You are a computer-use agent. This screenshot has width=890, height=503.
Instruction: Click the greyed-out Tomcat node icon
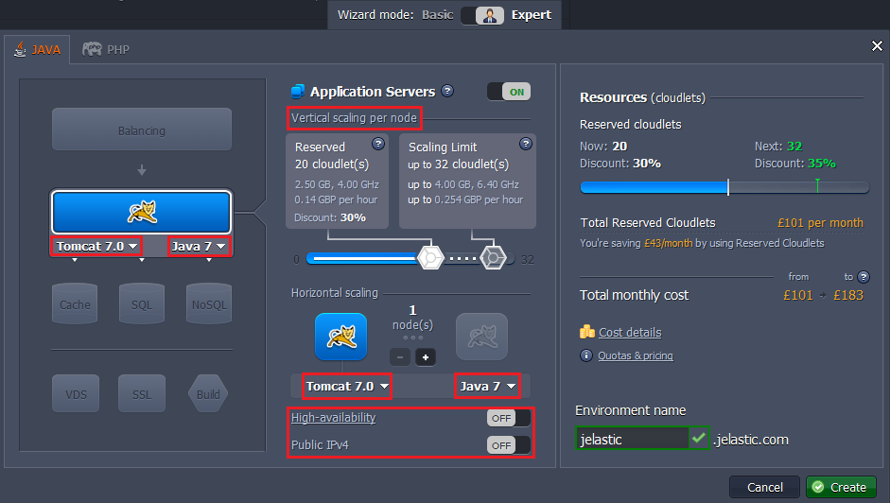(482, 337)
